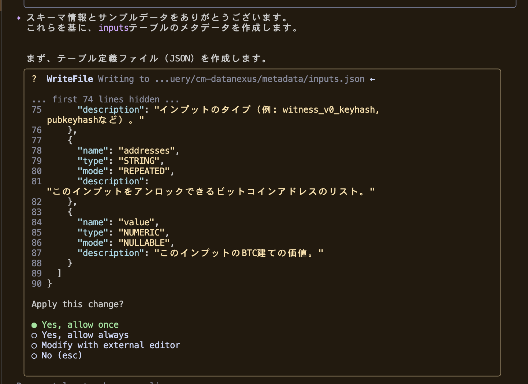528x384 pixels.
Task: Click the closing brace on line 90
Action: [x=49, y=284]
